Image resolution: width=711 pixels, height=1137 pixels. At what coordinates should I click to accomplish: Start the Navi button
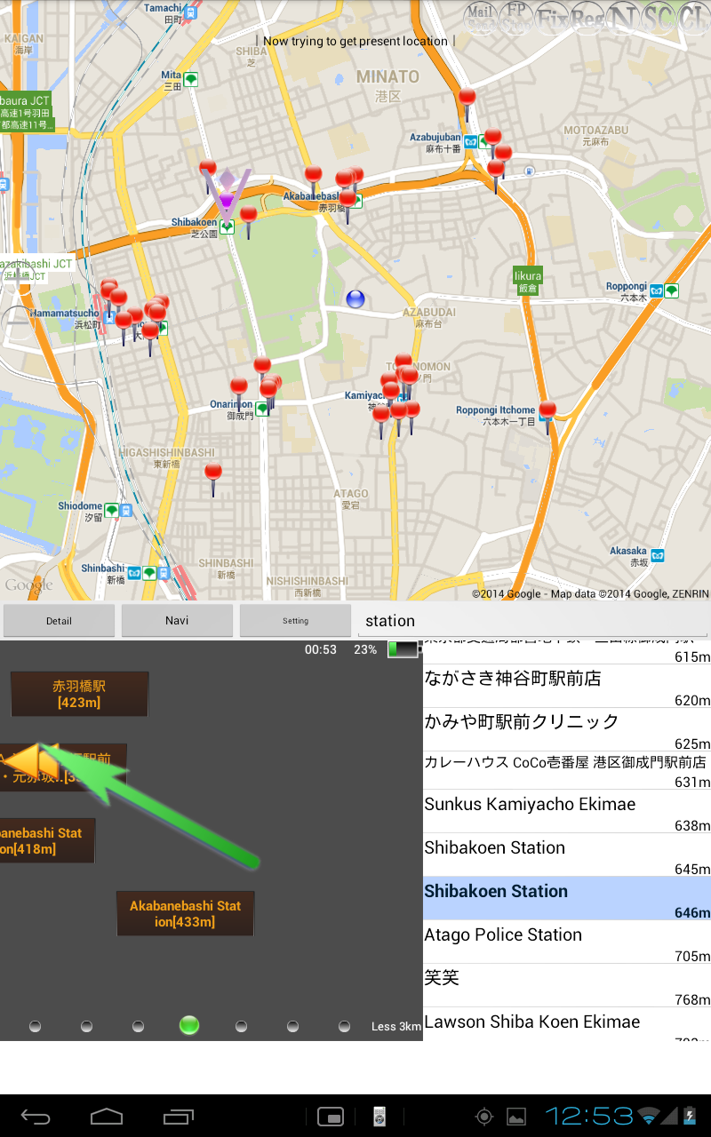pyautogui.click(x=177, y=621)
